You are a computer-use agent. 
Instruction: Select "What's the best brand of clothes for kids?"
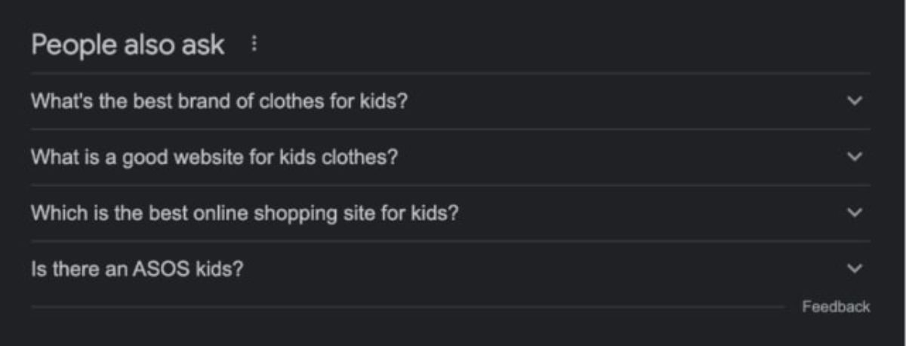(x=219, y=101)
